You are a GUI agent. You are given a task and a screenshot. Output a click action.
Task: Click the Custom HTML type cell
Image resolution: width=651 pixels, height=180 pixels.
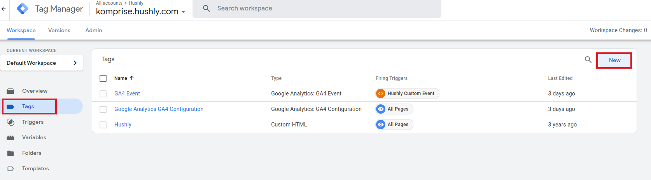[x=289, y=125]
